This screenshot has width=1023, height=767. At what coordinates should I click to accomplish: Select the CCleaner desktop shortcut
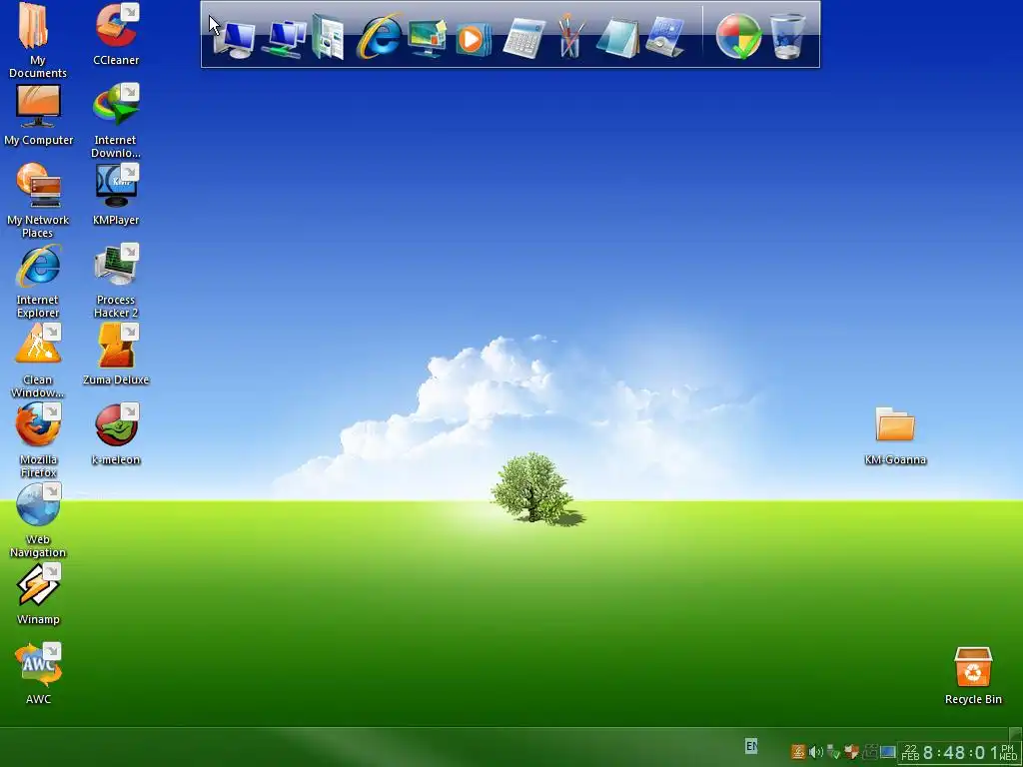(x=116, y=34)
